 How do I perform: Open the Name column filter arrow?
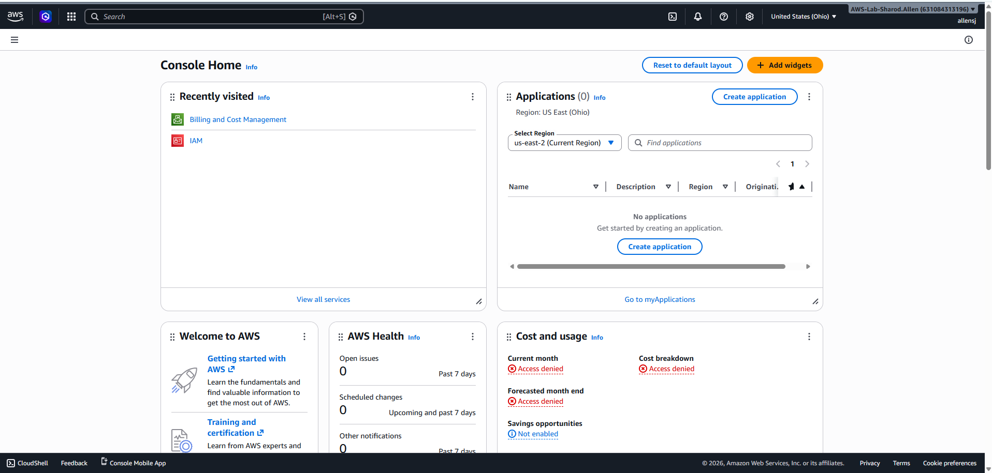point(596,187)
